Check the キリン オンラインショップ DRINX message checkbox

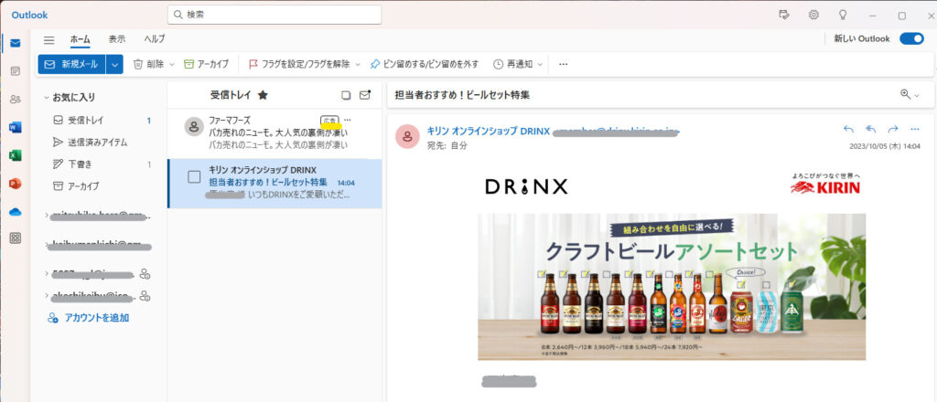[194, 176]
